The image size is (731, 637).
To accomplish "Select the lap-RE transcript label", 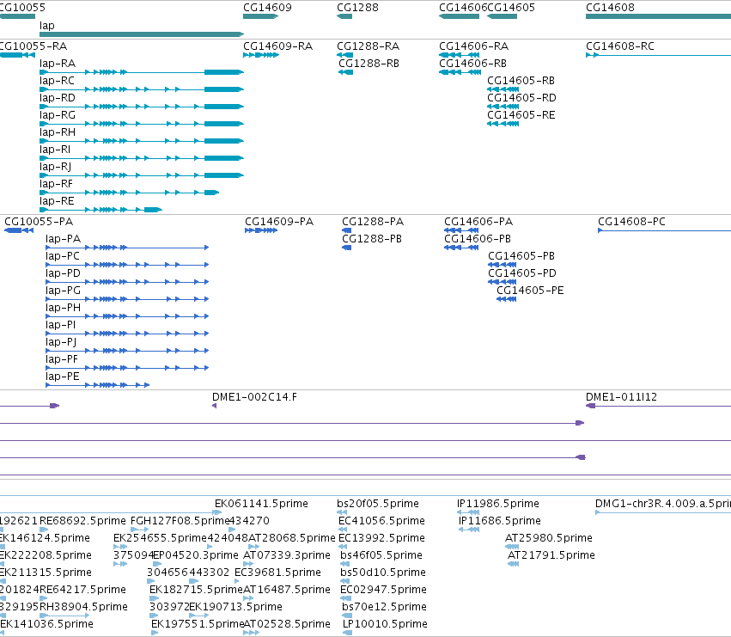I will [57, 201].
